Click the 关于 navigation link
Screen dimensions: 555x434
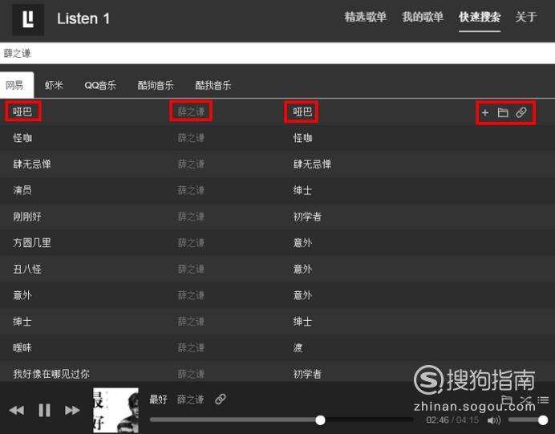526,17
